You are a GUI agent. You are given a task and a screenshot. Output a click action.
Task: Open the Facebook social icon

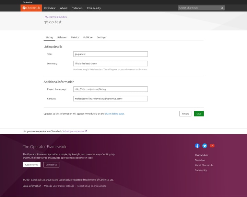click(x=197, y=146)
